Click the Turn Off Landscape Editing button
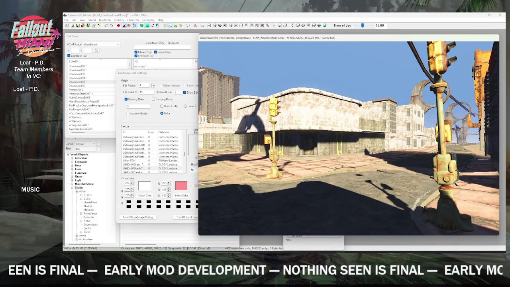Image resolution: width=510 pixels, height=287 pixels. click(138, 217)
